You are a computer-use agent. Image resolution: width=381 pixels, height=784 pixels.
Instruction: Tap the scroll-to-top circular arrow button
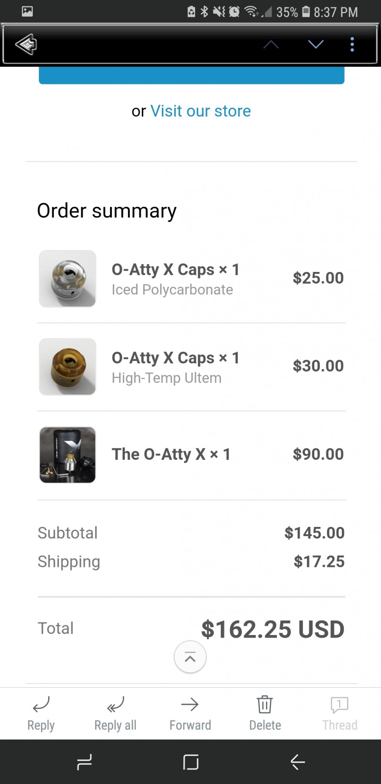[190, 657]
